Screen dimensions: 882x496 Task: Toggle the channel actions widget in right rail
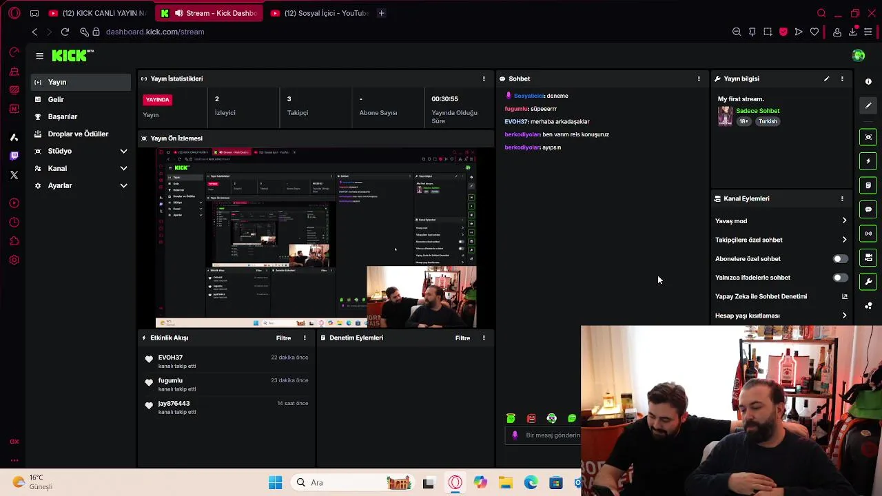coord(868,258)
